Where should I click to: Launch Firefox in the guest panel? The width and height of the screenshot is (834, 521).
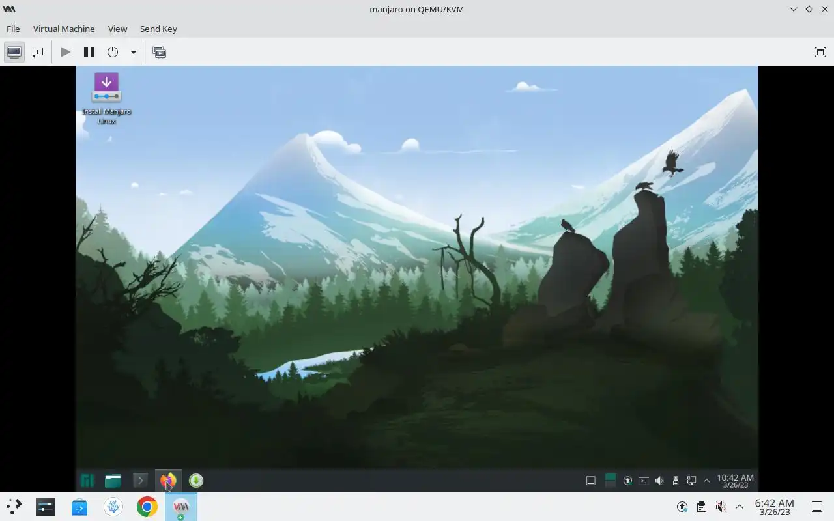pos(168,481)
